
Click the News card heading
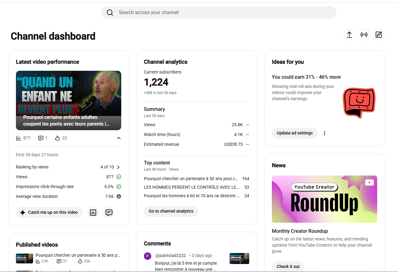coord(279,165)
